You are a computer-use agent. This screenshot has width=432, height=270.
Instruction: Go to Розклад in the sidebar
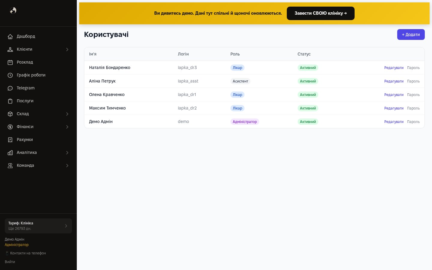(x=38, y=62)
